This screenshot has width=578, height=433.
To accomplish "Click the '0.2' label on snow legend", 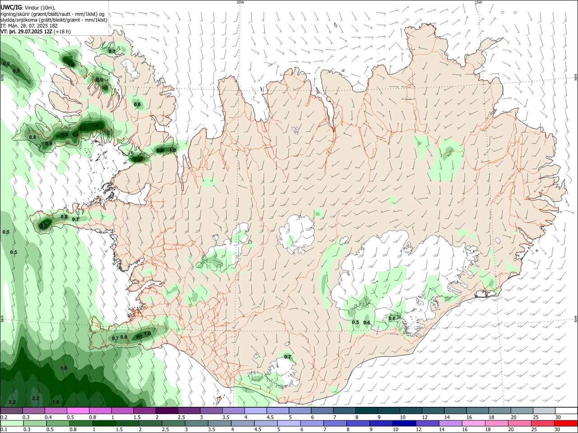I will click(4, 417).
